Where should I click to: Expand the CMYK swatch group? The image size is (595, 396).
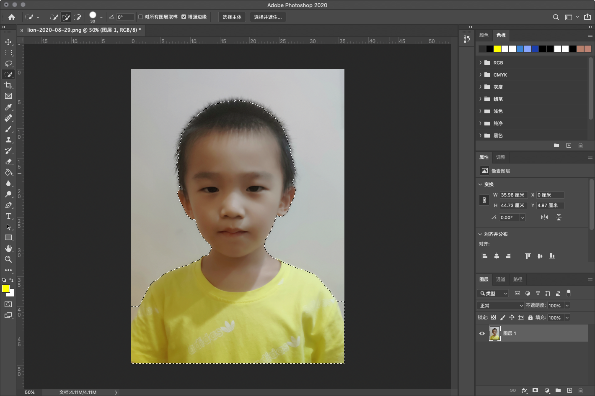pos(480,75)
